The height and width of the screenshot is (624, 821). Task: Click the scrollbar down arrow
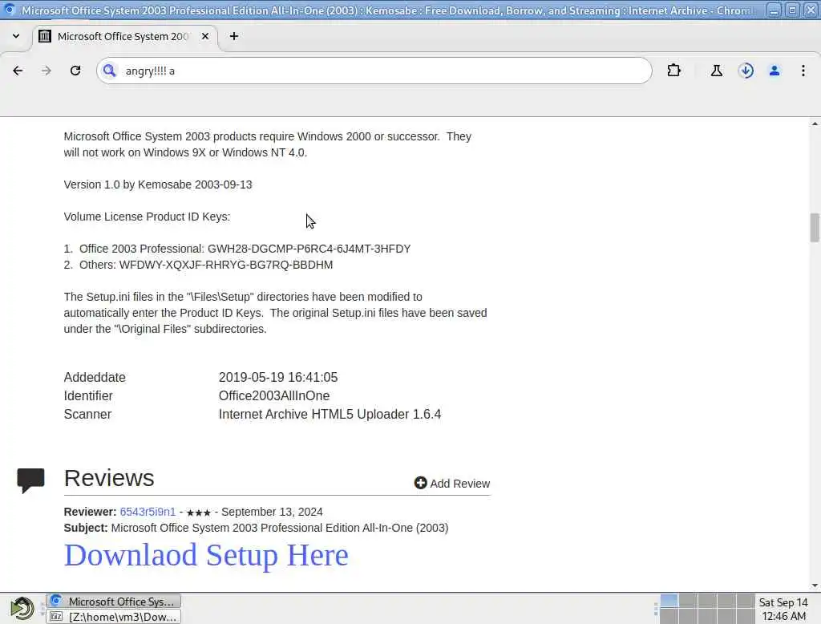pos(815,586)
